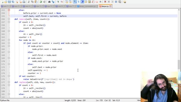Collapse if node.next fold line 169
The width and height of the screenshot is (181, 102).
point(9,58)
